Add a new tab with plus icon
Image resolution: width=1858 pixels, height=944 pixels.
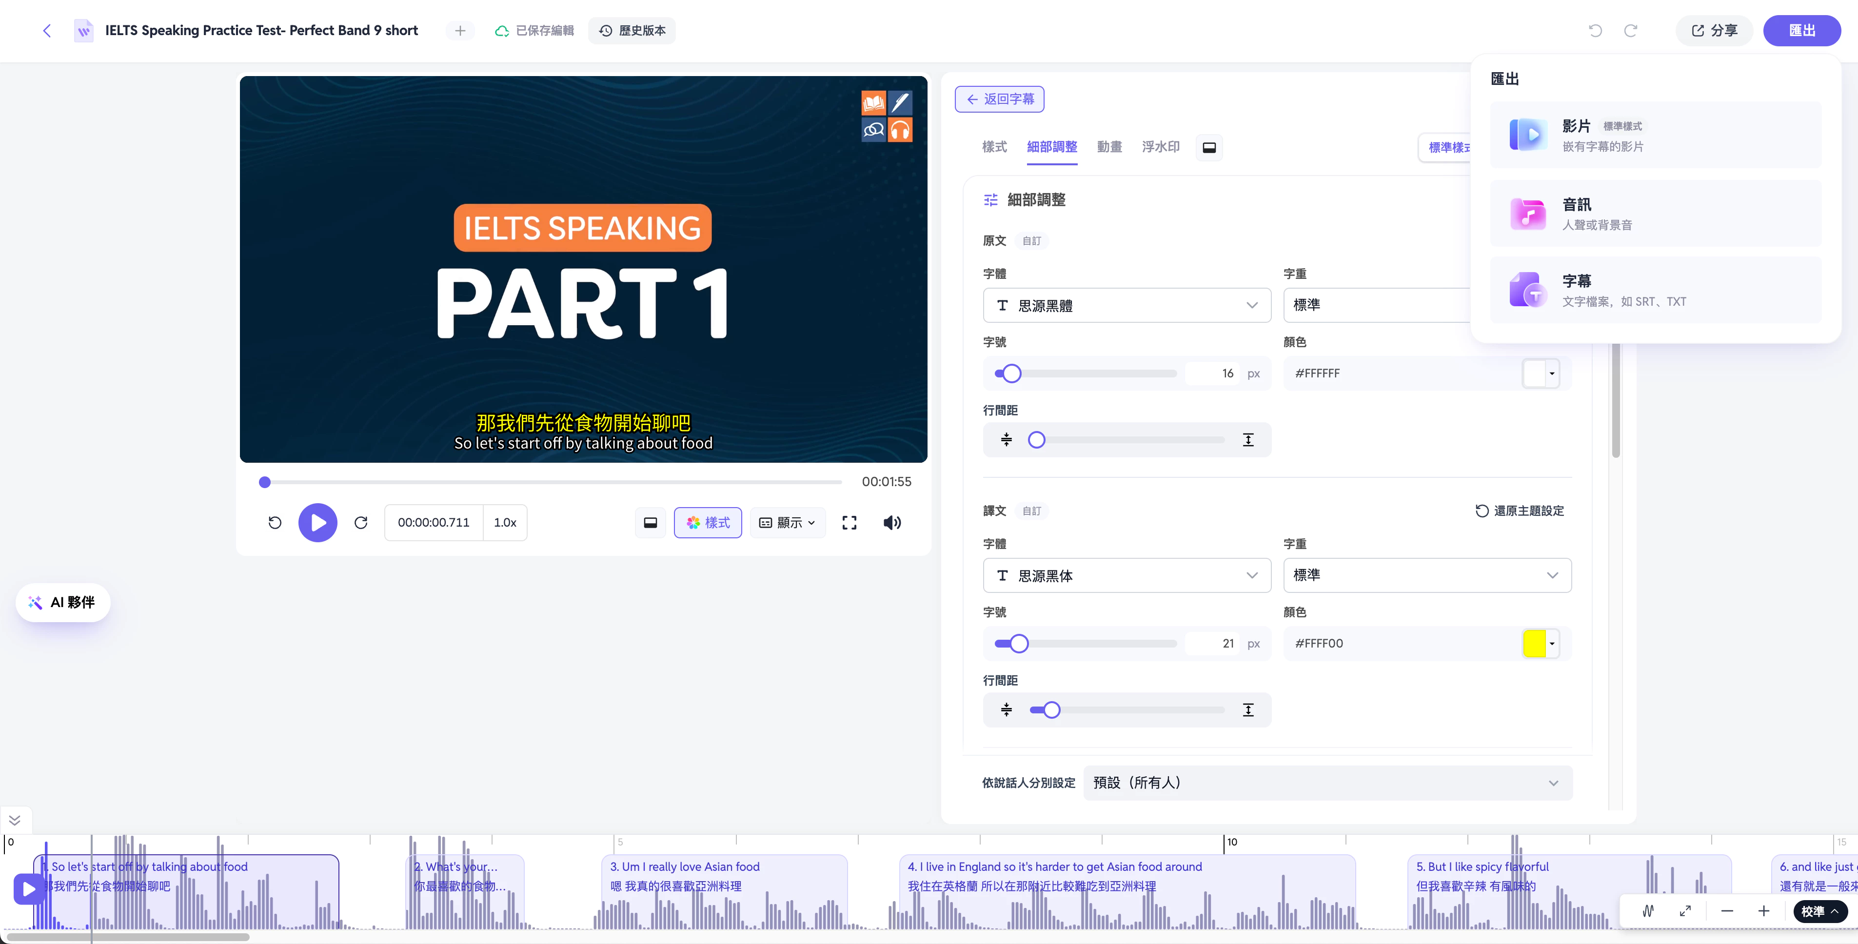[x=460, y=30]
